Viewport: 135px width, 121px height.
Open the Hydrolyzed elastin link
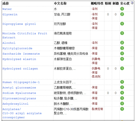19,59
